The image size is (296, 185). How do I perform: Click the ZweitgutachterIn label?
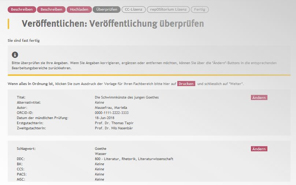pyautogui.click(x=32, y=128)
